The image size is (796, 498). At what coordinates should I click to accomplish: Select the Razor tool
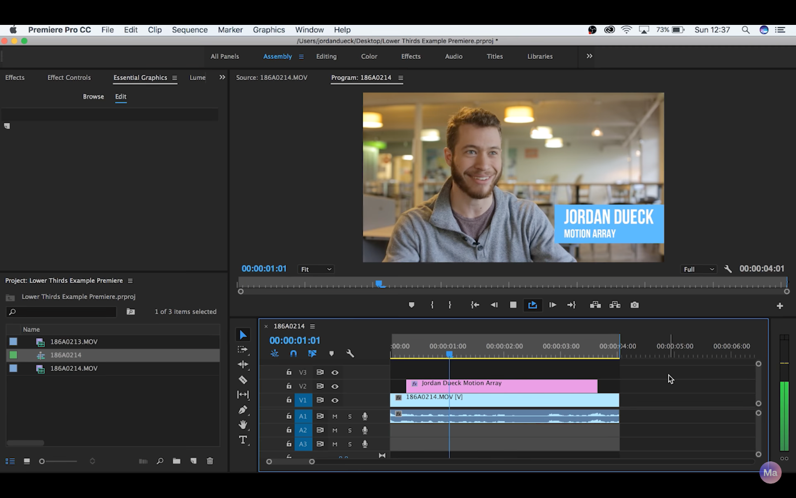(243, 379)
